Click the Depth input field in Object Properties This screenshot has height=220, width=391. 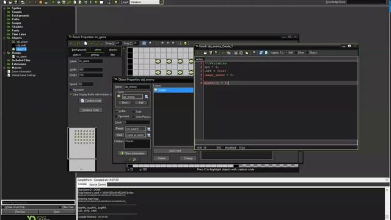[x=137, y=122]
